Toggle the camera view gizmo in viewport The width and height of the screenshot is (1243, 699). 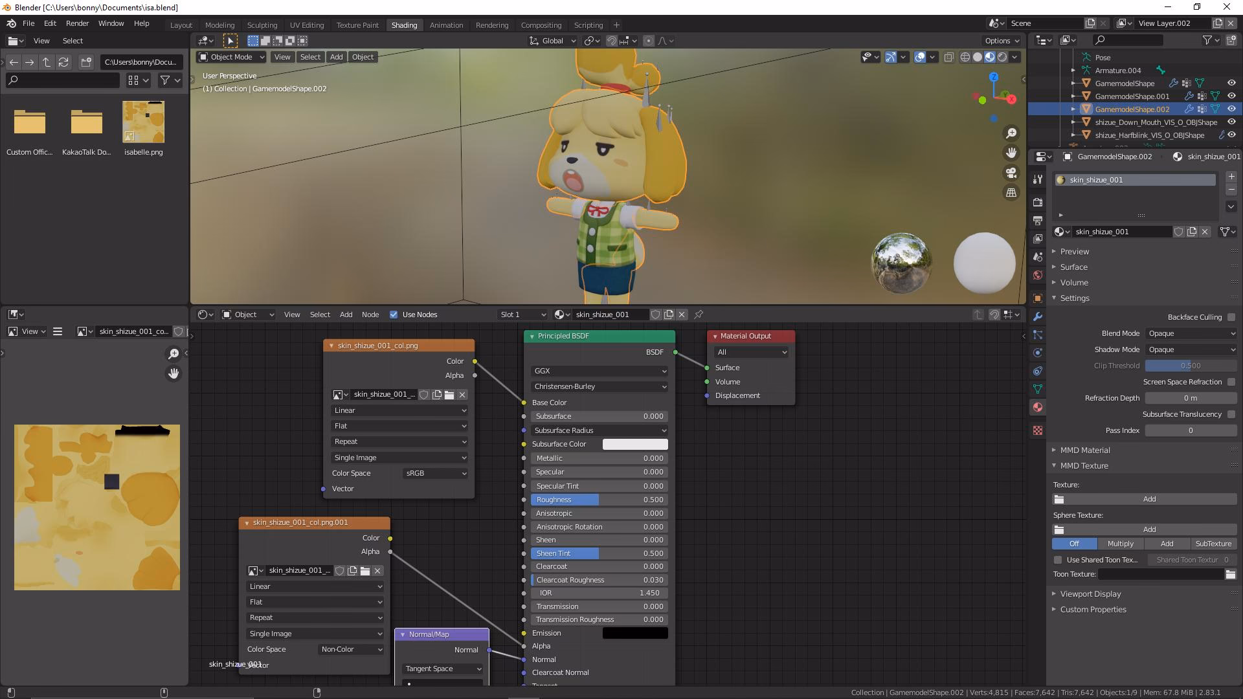coord(1011,173)
